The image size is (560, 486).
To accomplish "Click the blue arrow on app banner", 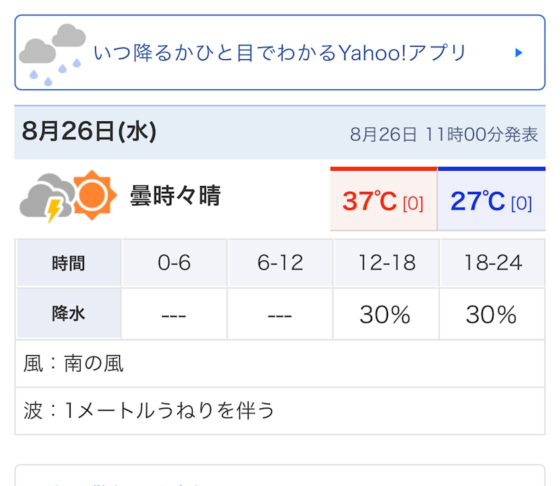I will (x=519, y=53).
